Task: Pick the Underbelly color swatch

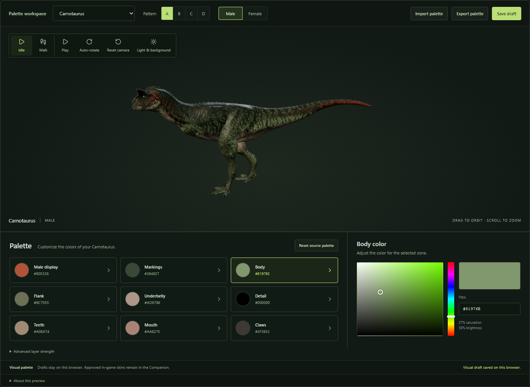Action: [132, 299]
